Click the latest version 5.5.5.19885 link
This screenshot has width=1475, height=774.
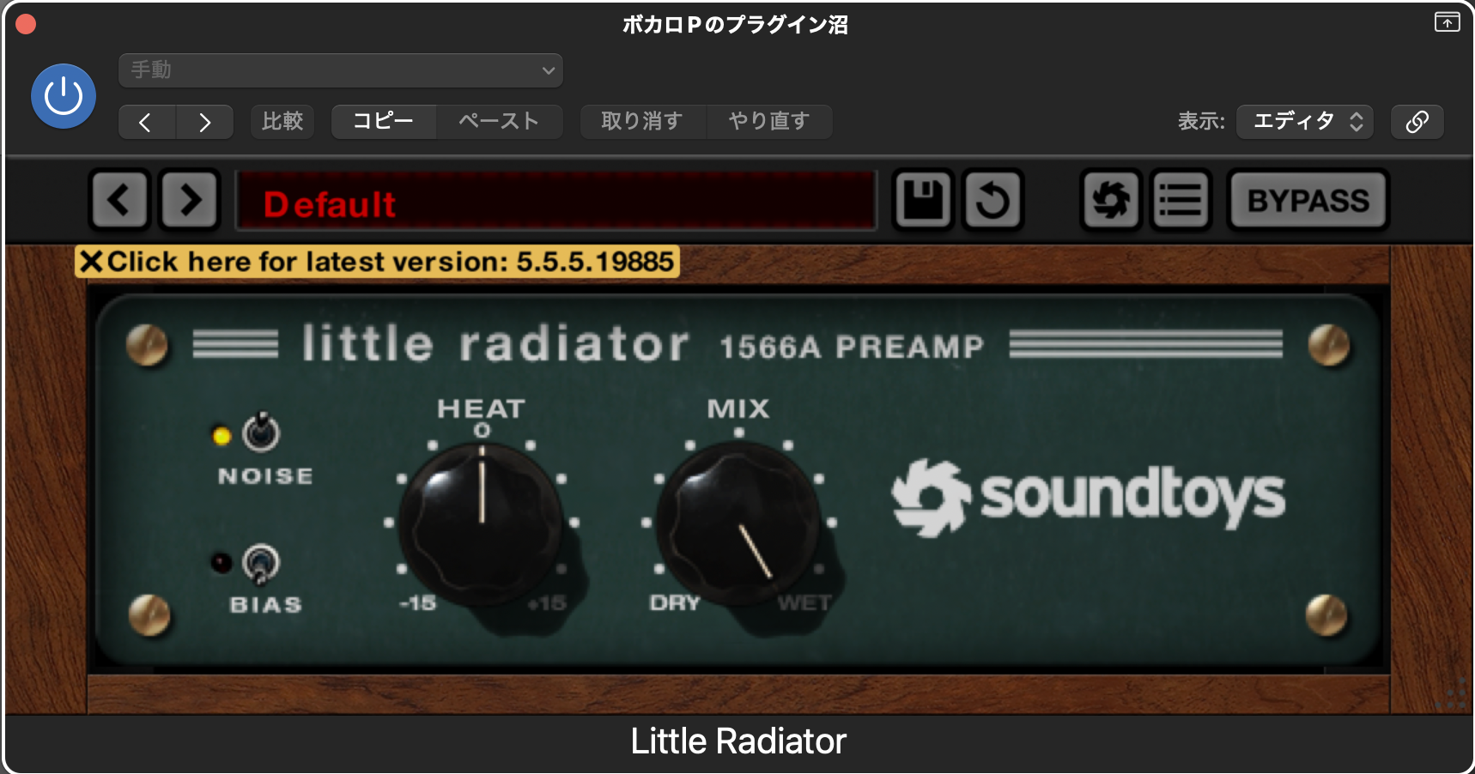391,262
